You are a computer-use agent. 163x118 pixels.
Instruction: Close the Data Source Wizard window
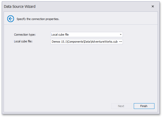point(153,6)
